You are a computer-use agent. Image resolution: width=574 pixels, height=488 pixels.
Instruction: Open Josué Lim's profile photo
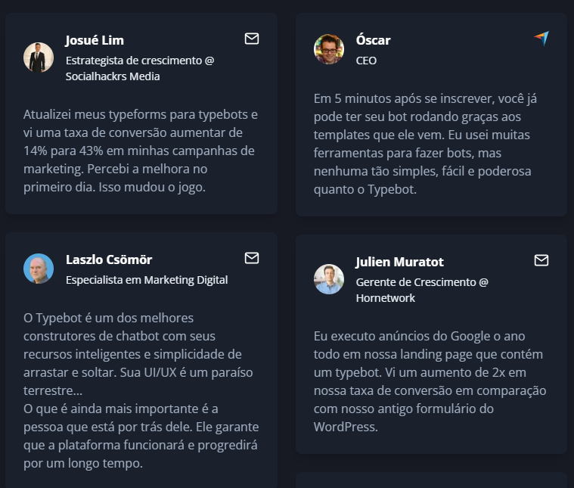coord(39,58)
